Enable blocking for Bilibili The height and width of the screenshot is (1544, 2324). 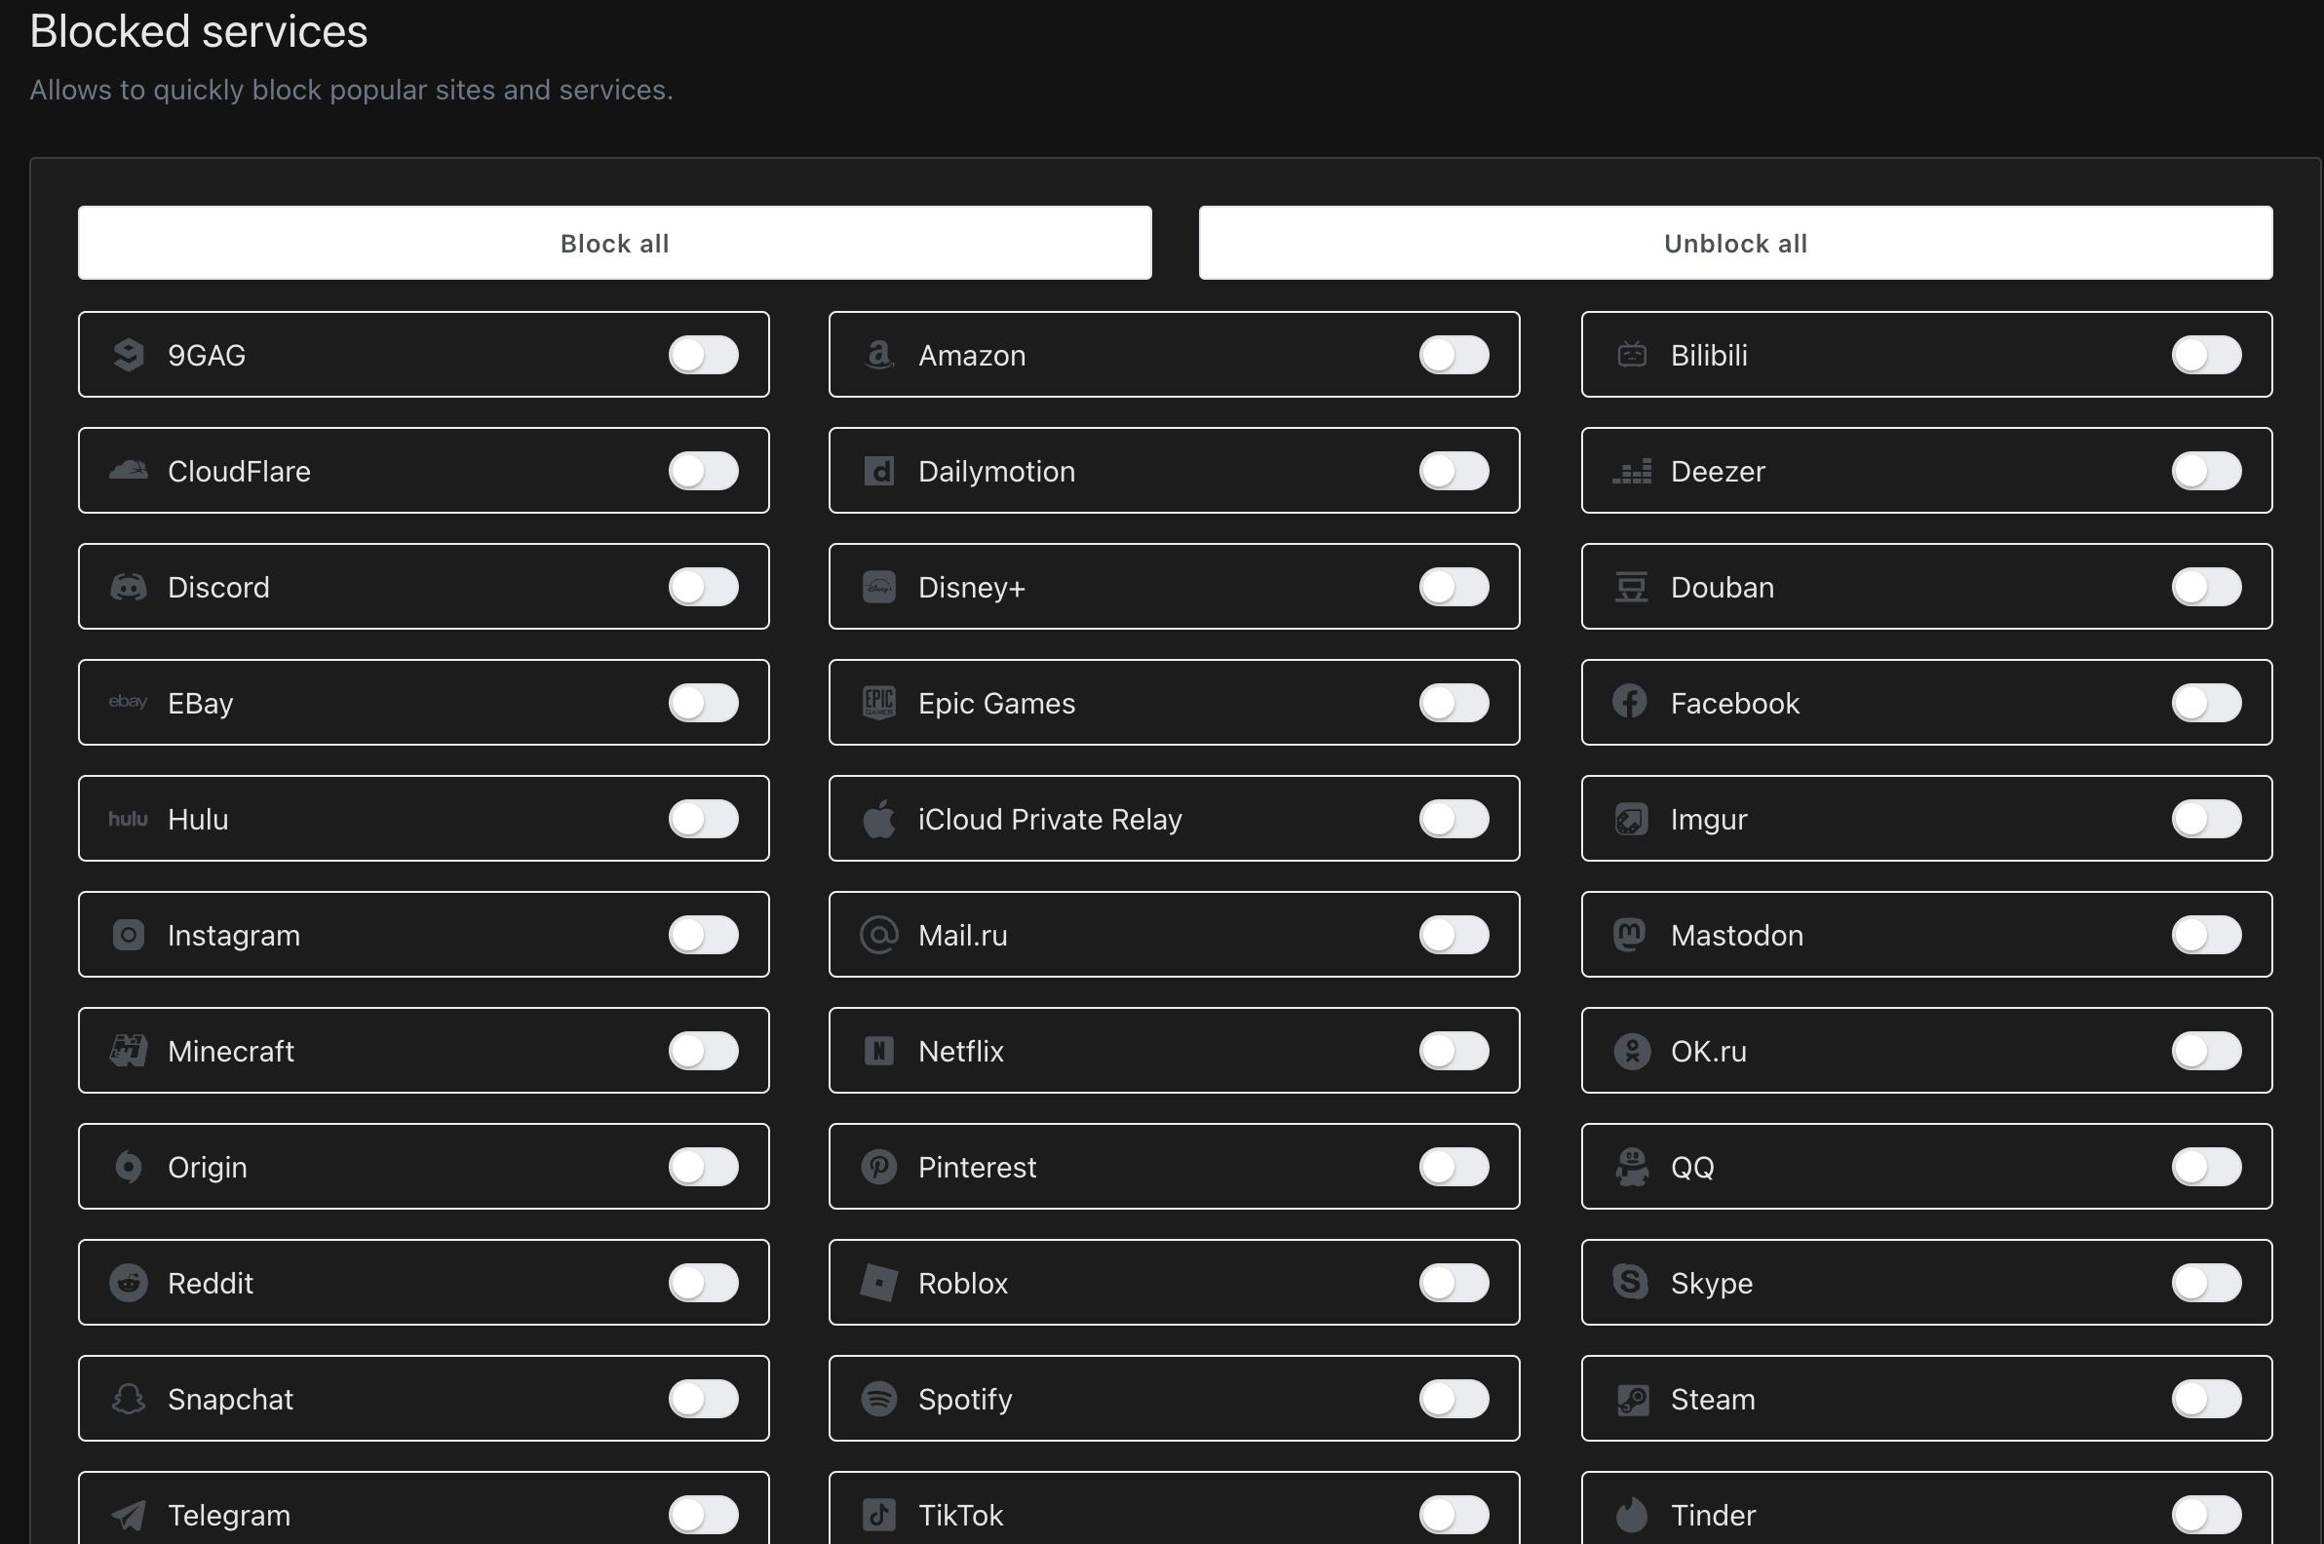[x=2206, y=355]
